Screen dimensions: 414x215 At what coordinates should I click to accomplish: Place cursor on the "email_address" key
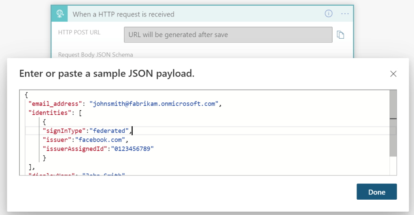55,104
